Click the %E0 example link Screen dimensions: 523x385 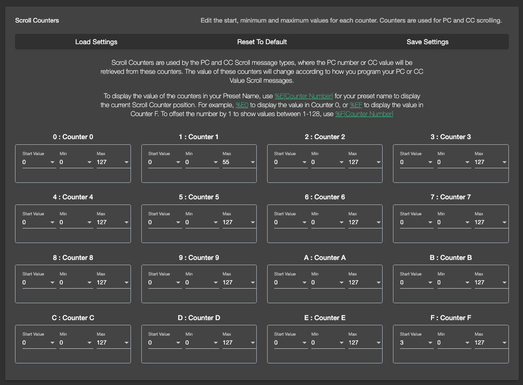click(241, 105)
